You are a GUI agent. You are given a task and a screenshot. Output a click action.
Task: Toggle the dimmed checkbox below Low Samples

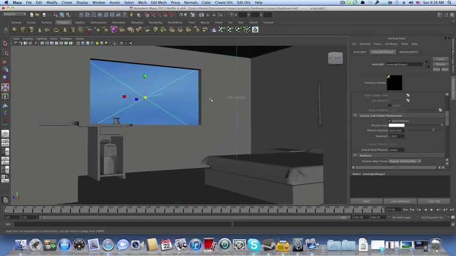click(x=390, y=105)
